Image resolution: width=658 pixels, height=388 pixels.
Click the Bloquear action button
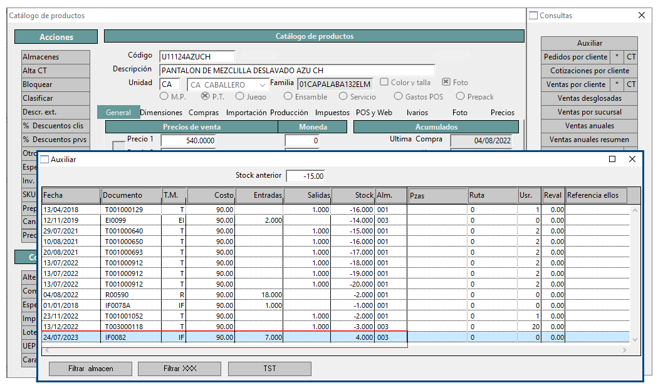(x=56, y=84)
